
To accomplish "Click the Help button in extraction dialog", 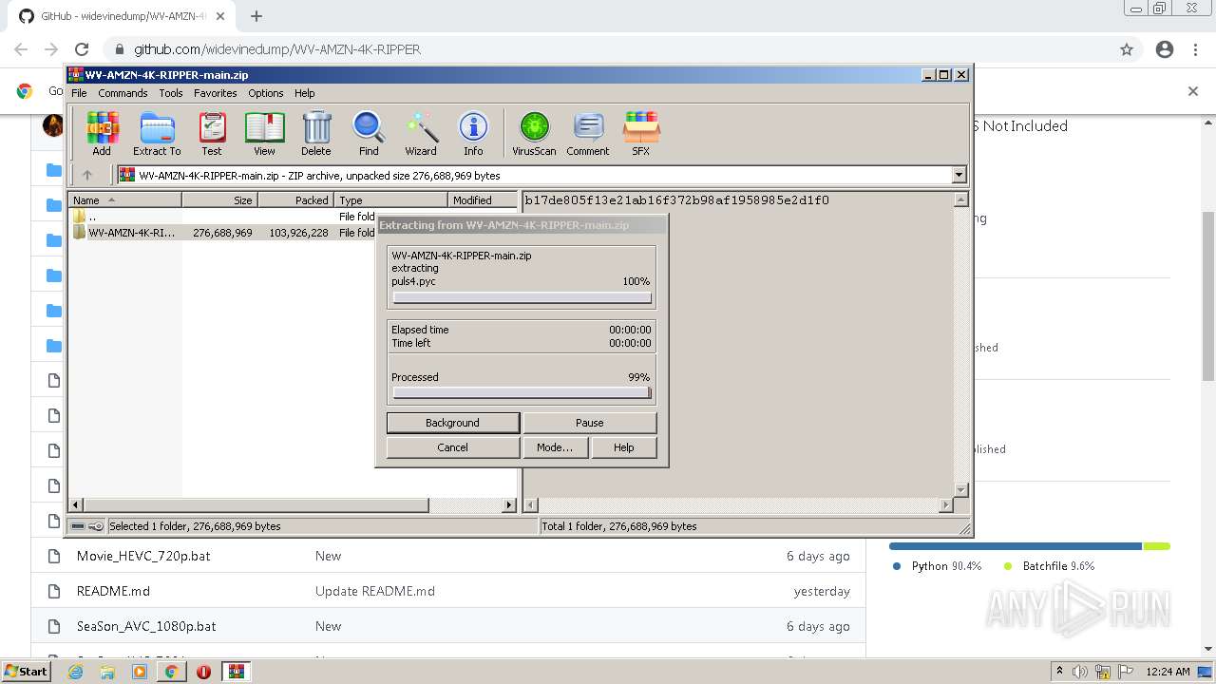I will point(624,447).
